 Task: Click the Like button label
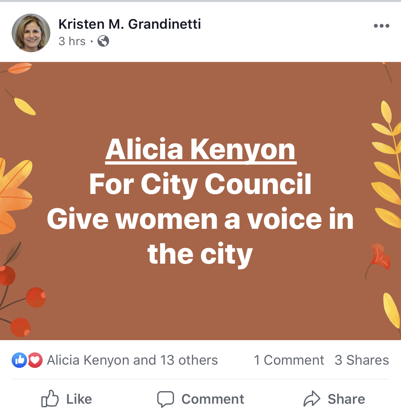coord(79,399)
